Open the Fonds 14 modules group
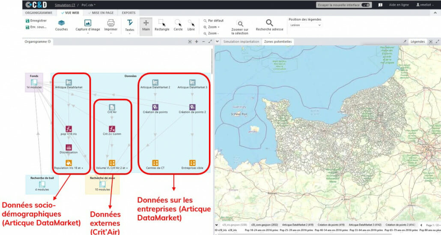 click(x=34, y=82)
